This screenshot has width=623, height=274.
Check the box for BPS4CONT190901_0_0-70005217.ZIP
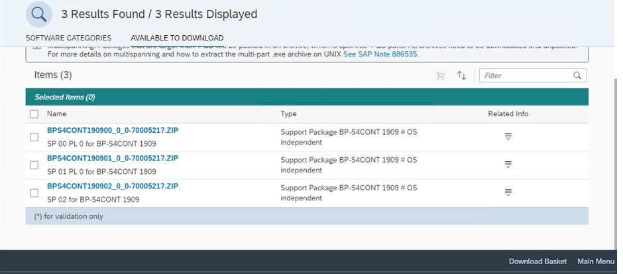(34, 165)
